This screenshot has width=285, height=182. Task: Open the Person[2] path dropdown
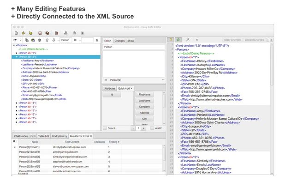click(x=163, y=80)
